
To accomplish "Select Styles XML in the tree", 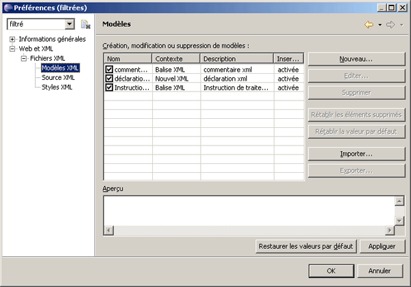I will [x=57, y=87].
